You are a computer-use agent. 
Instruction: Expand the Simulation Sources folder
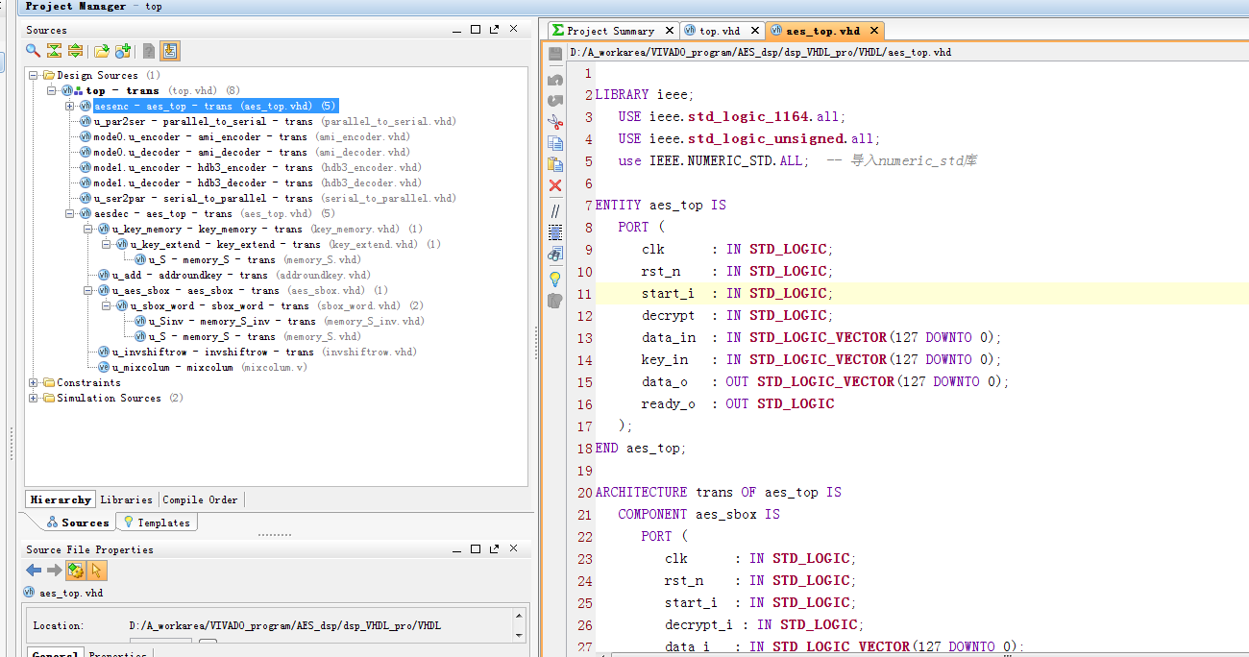tap(34, 398)
